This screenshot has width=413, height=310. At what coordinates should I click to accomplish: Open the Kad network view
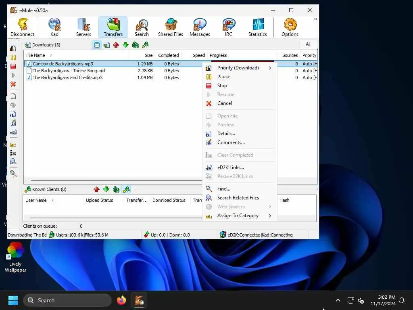[x=54, y=27]
